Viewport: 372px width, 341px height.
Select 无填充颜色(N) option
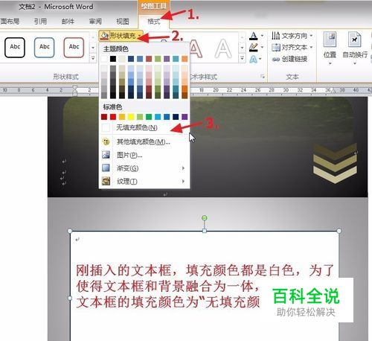pyautogui.click(x=144, y=127)
